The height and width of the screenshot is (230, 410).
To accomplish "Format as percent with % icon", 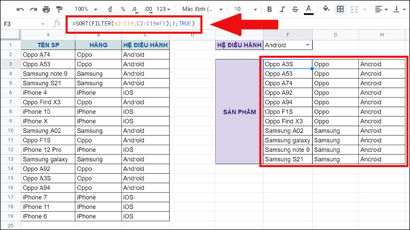I will (122, 9).
